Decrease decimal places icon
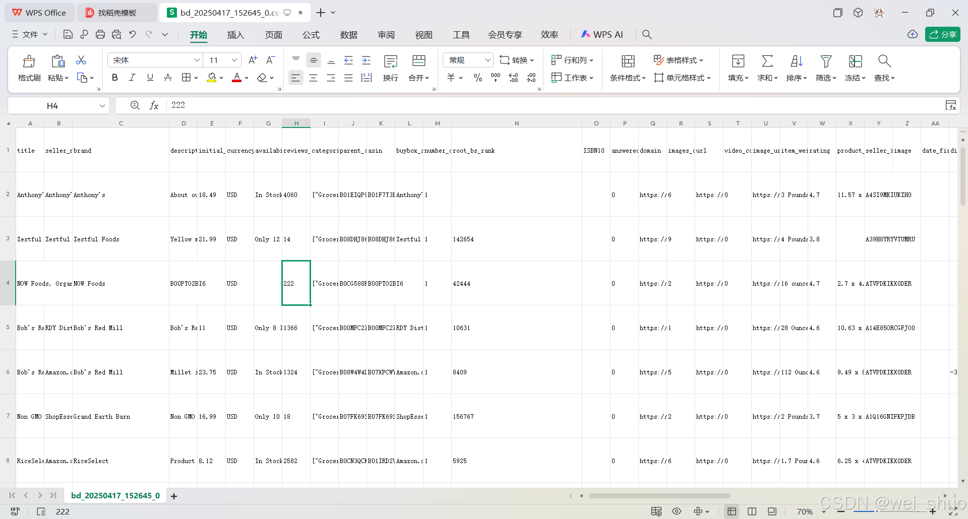The image size is (968, 519). pyautogui.click(x=531, y=78)
